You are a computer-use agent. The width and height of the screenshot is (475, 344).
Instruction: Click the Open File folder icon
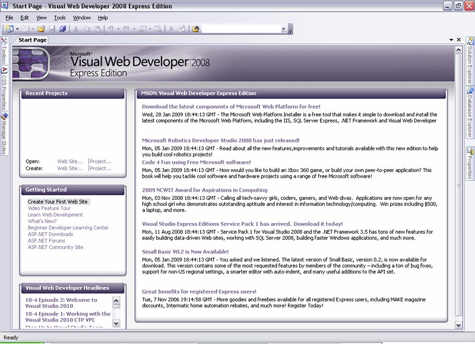coord(41,28)
